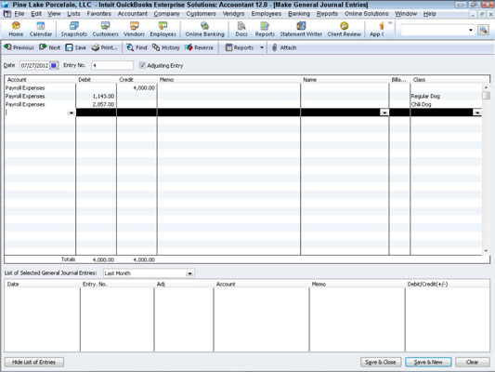Click the search magnifier button

point(483,30)
